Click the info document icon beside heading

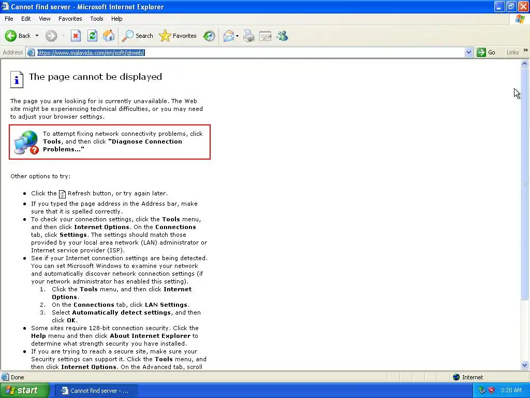tap(17, 79)
